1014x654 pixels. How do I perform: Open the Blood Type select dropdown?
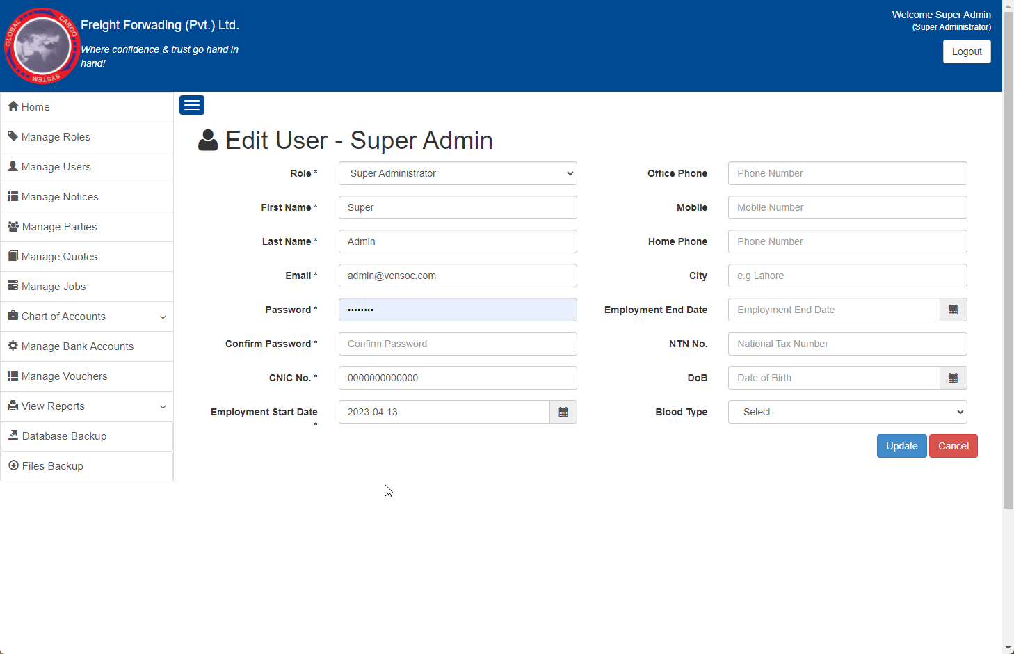tap(847, 412)
